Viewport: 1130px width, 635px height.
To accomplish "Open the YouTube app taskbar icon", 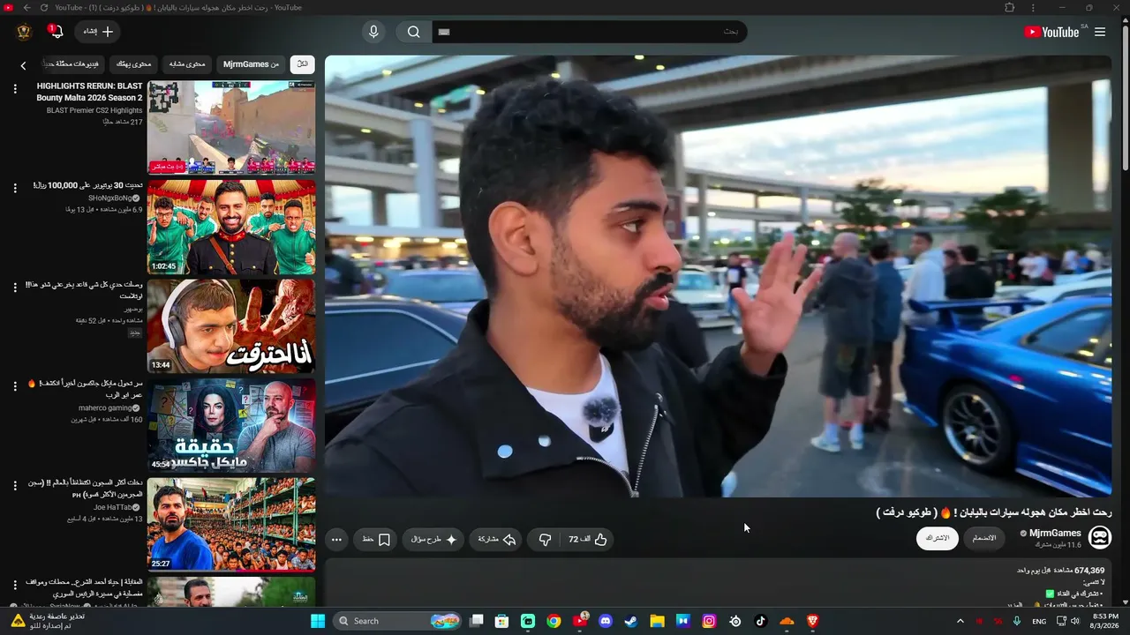I will 580,621.
